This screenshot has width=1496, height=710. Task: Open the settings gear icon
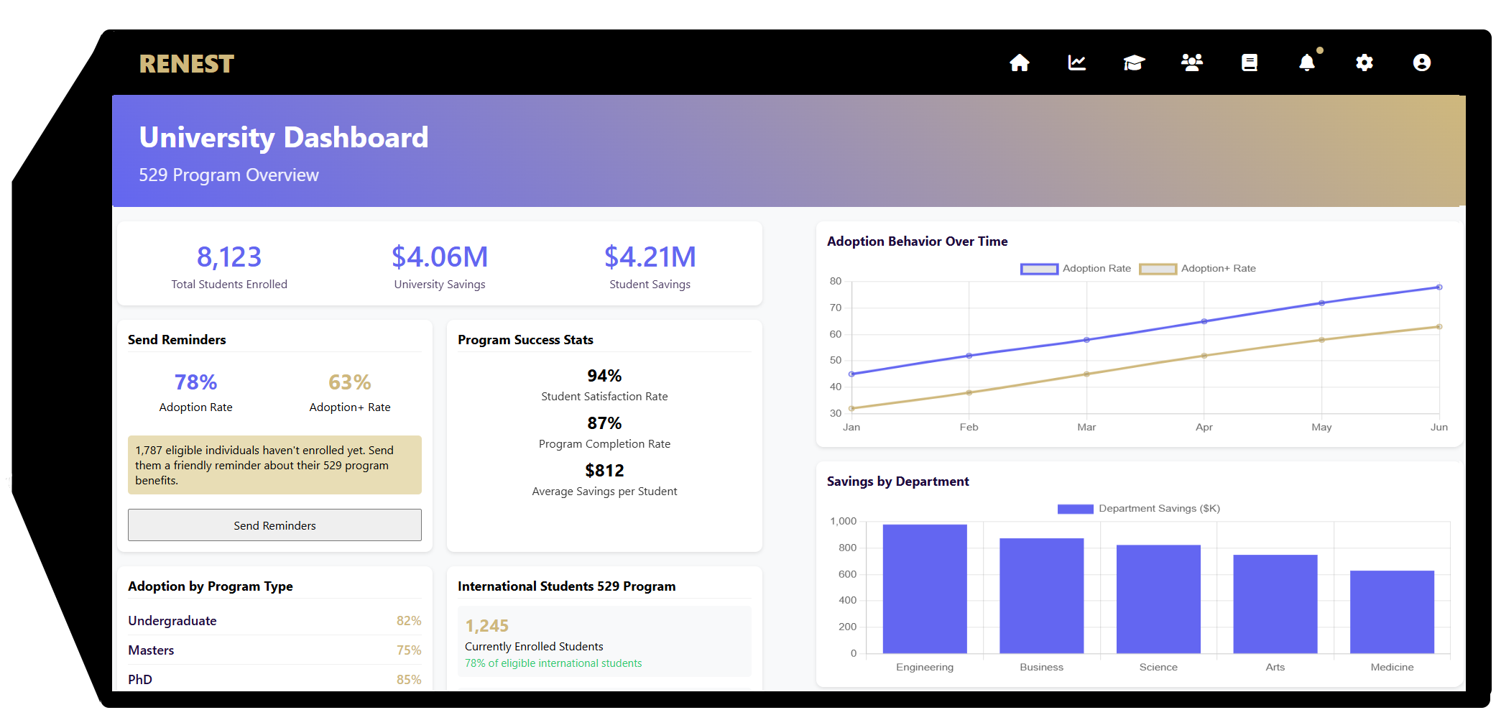pos(1364,63)
